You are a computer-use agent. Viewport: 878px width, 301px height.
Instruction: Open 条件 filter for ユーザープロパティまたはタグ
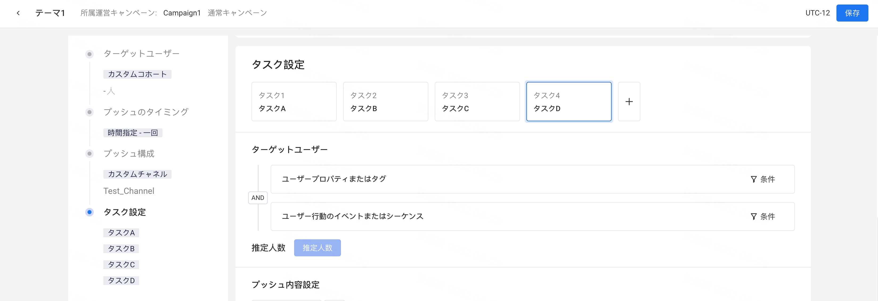pyautogui.click(x=763, y=179)
